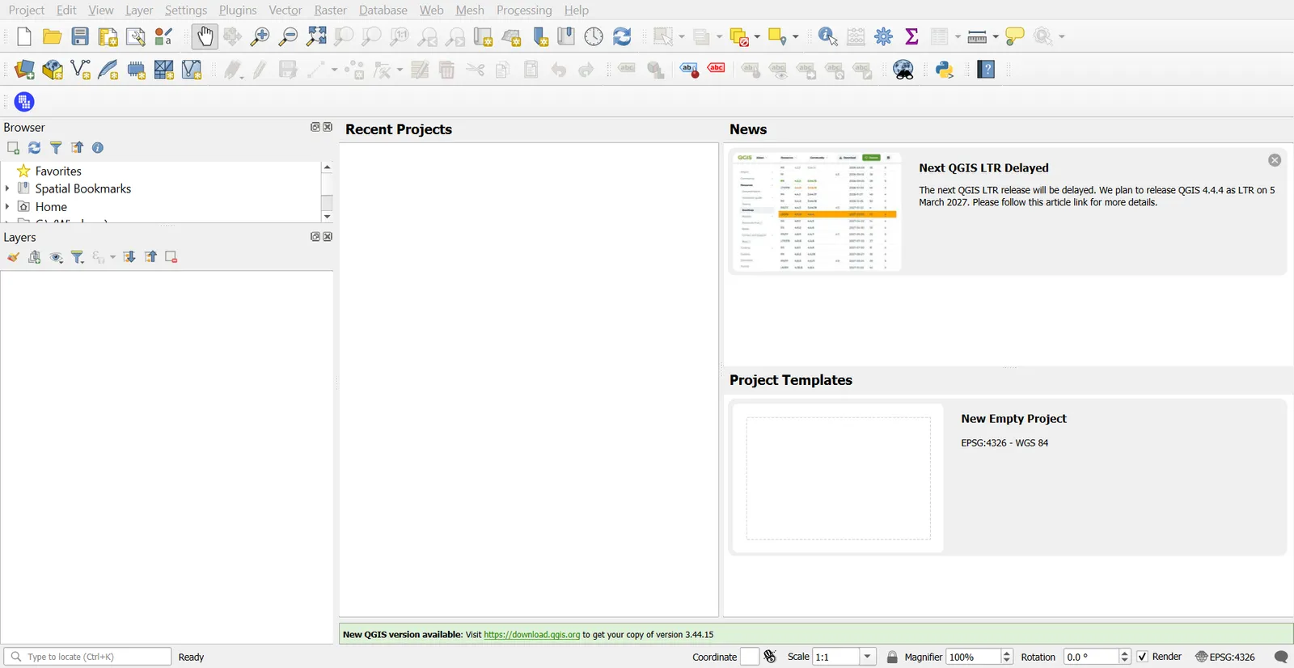Open the Processing Toolbox gear icon

pyautogui.click(x=884, y=36)
